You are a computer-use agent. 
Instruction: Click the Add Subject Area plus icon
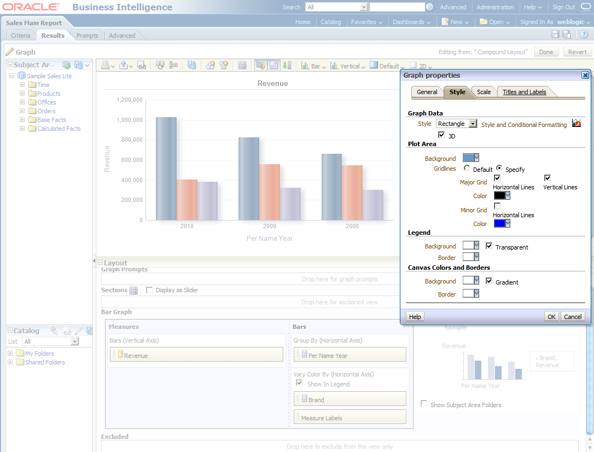[x=66, y=64]
